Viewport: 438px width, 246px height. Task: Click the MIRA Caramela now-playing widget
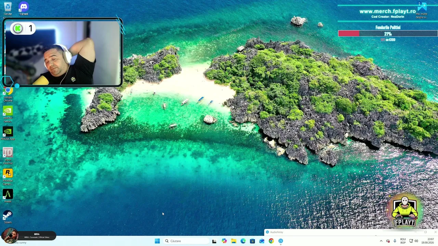28,235
